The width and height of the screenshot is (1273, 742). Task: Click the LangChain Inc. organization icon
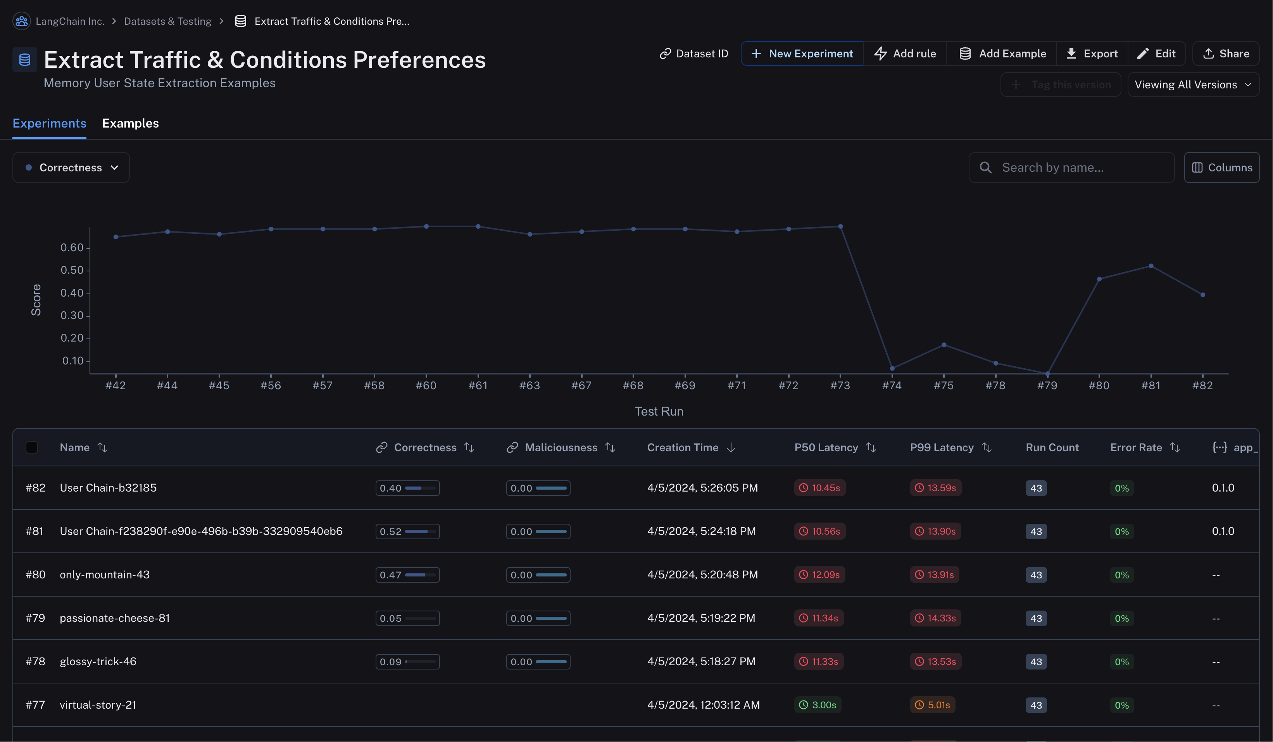point(21,21)
